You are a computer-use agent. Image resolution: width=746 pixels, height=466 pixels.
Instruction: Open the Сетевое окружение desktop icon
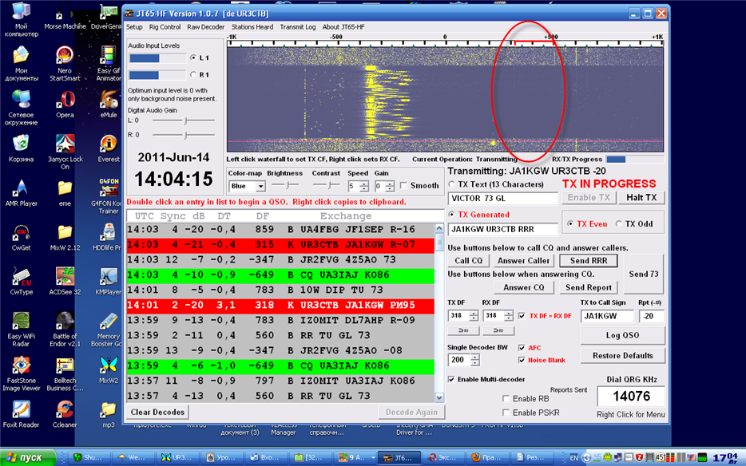click(x=21, y=108)
